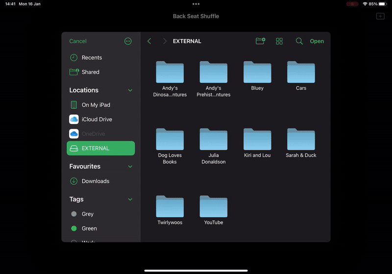The width and height of the screenshot is (392, 274).
Task: Go back with the left chevron arrow
Action: [x=149, y=41]
